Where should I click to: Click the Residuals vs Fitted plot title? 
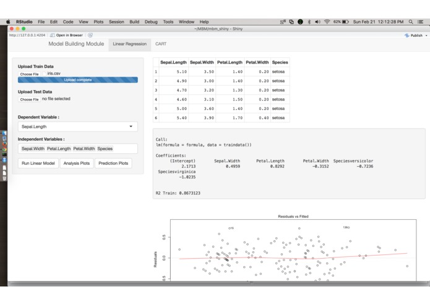(x=293, y=216)
